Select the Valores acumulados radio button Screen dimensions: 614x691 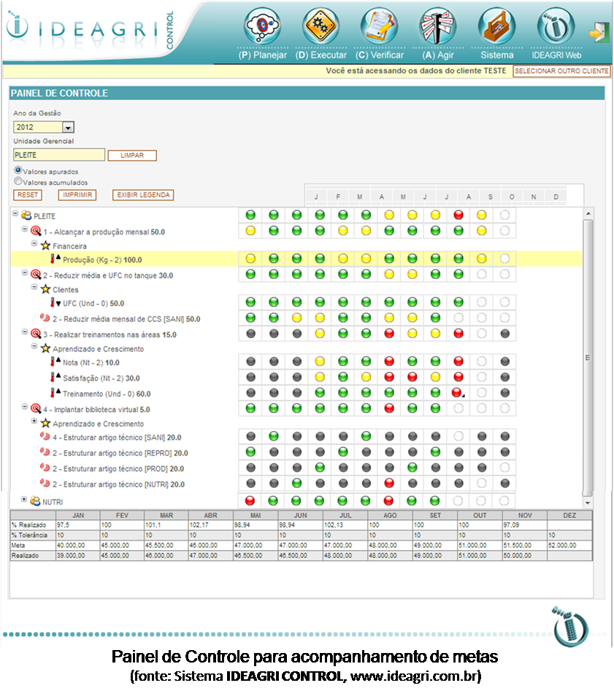point(18,181)
